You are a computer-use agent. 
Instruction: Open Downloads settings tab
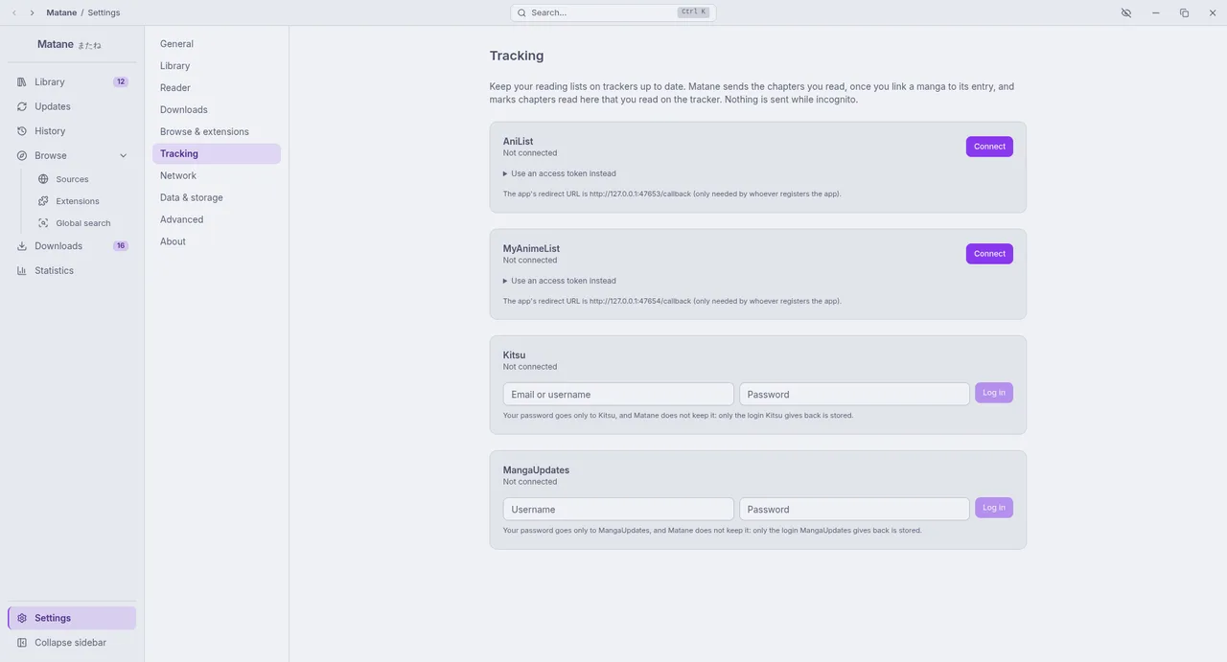[x=217, y=110]
